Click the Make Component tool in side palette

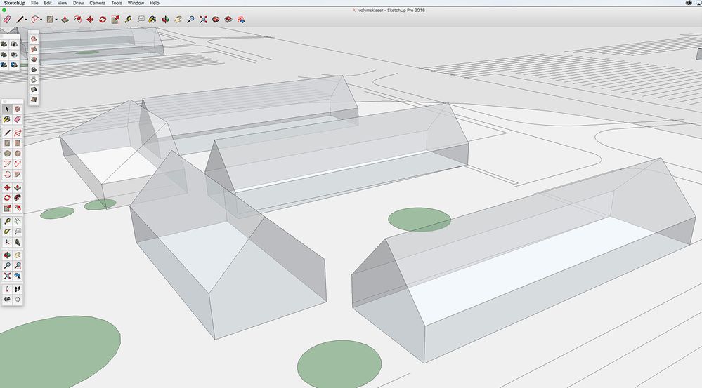18,109
